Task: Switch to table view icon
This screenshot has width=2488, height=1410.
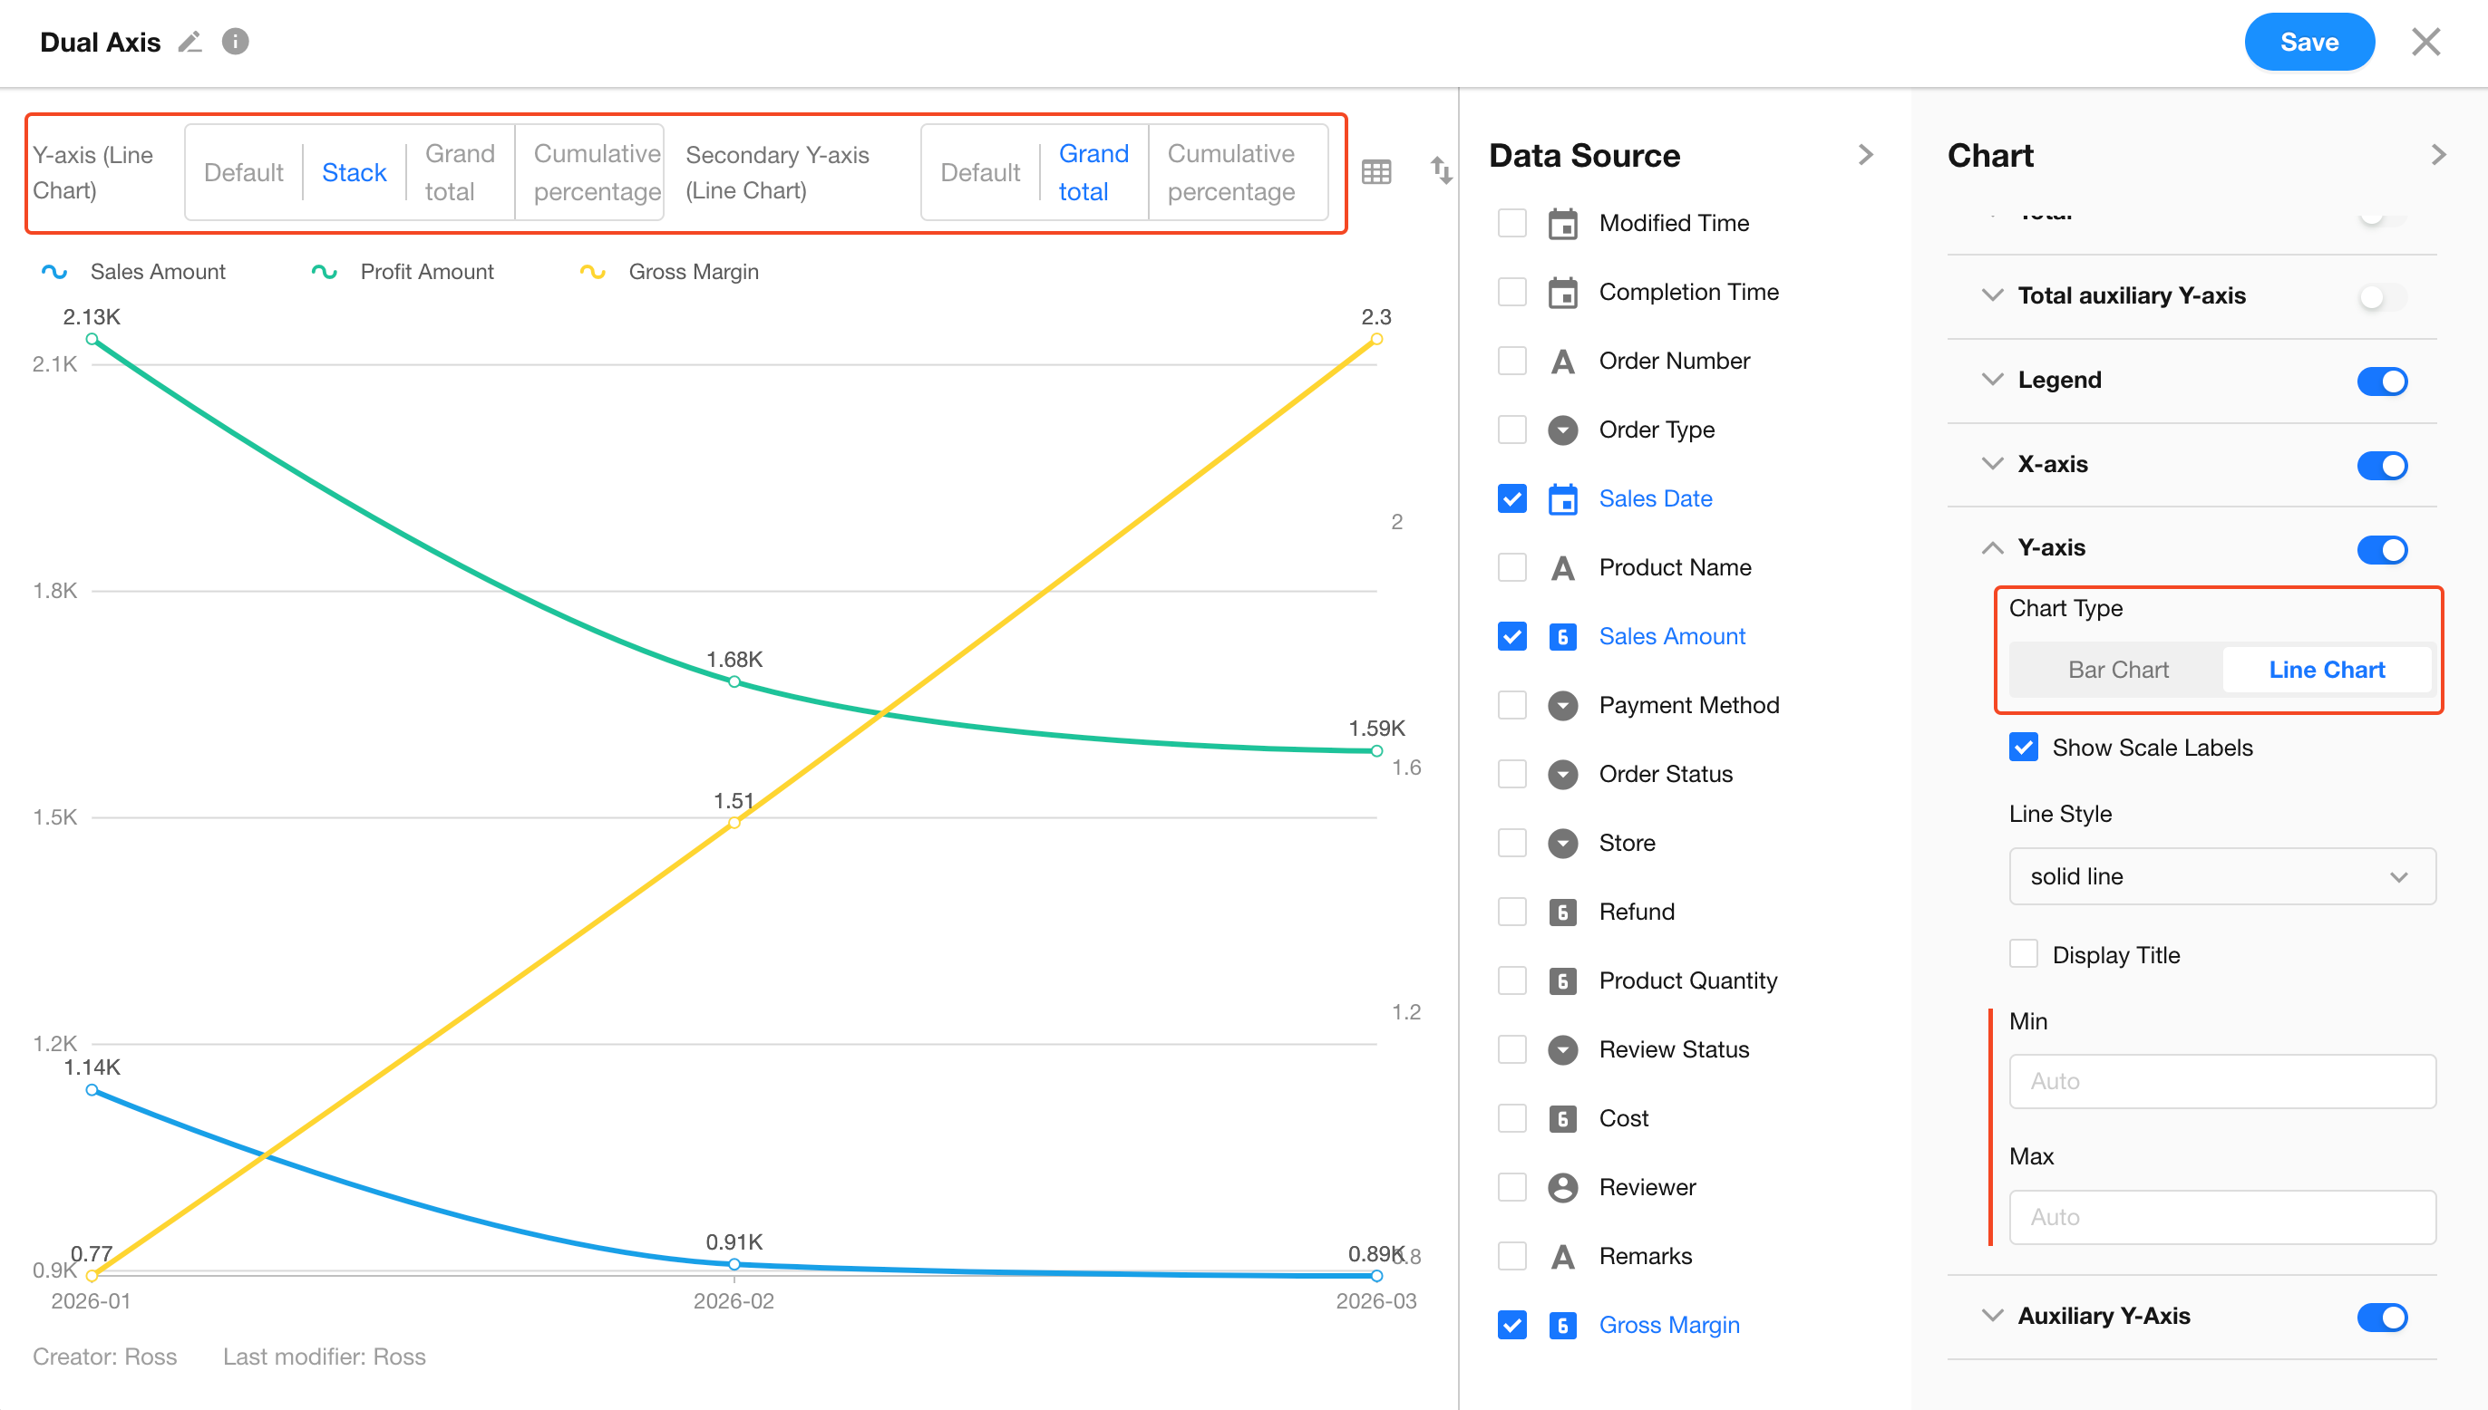Action: point(1375,172)
